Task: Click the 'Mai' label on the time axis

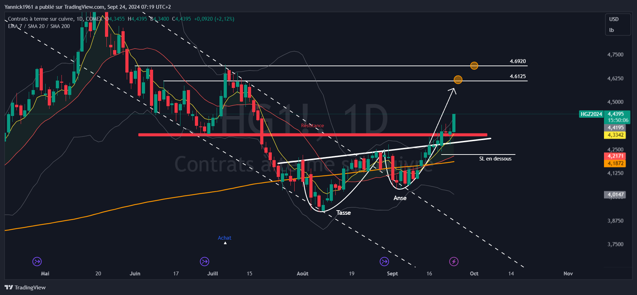Action: coord(45,274)
